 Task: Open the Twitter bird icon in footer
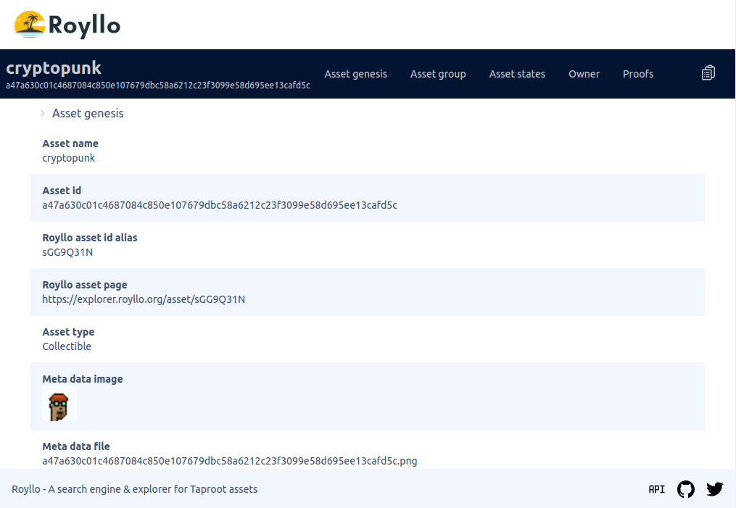(x=714, y=488)
